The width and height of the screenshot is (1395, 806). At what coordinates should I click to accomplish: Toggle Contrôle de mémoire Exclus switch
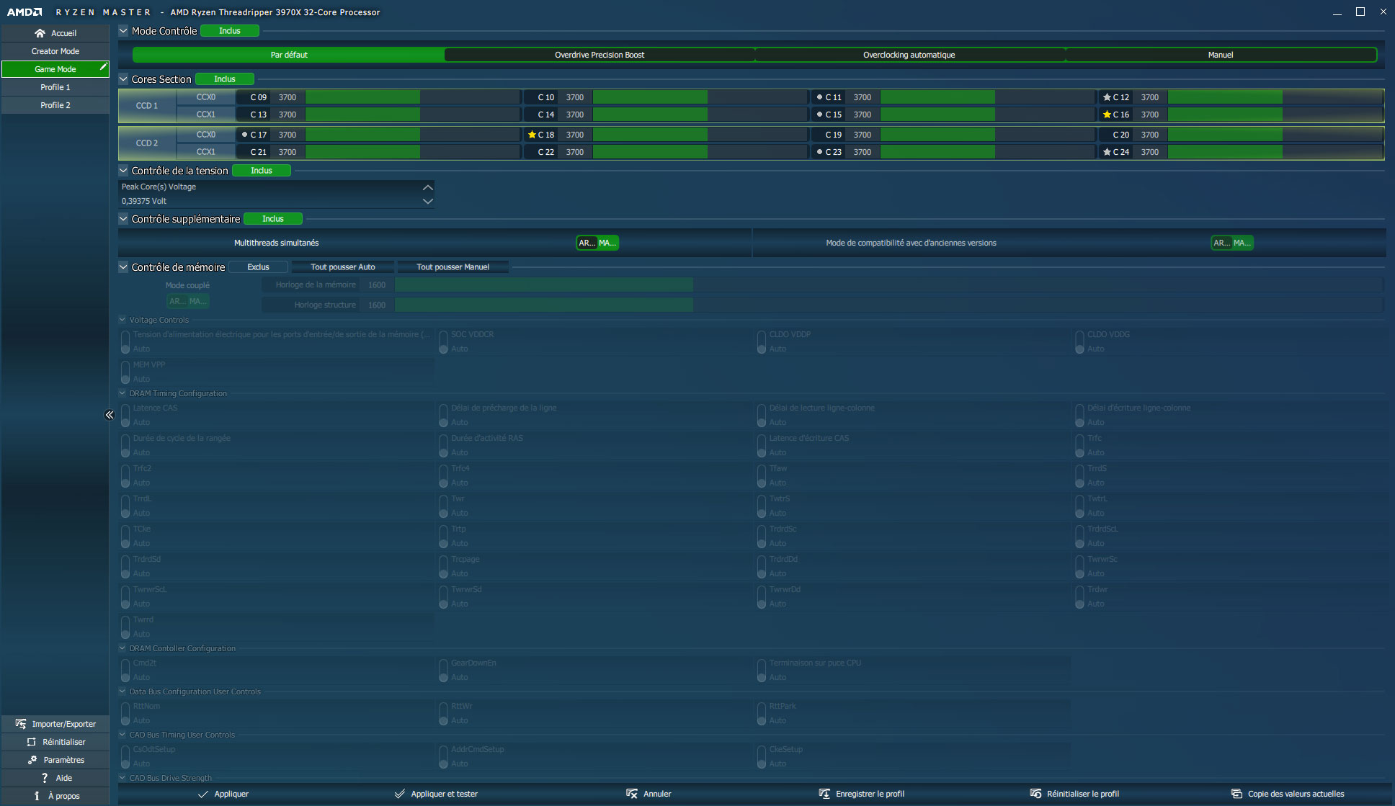tap(258, 267)
